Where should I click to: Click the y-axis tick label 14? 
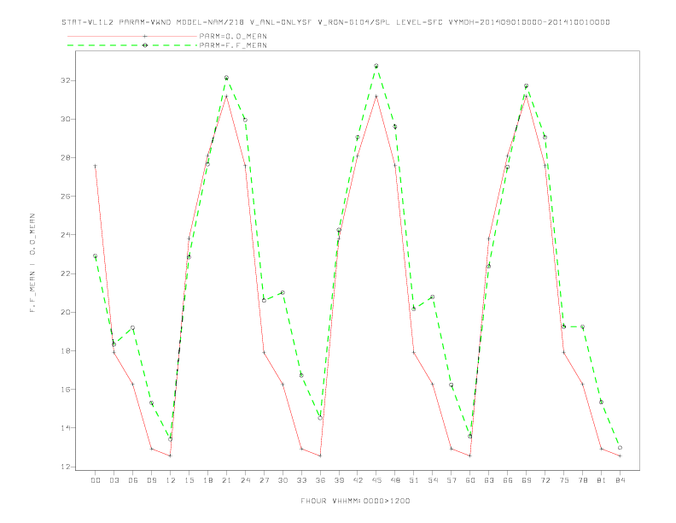point(65,428)
